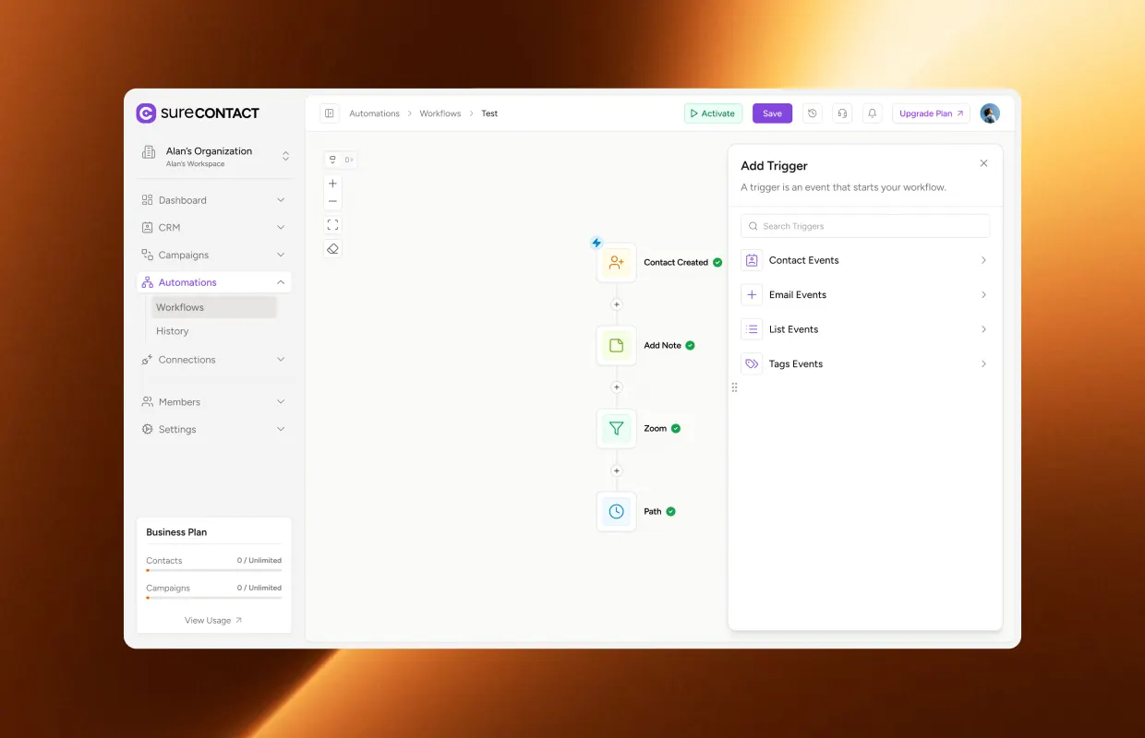The width and height of the screenshot is (1145, 738).
Task: Open Settings in the sidebar
Action: [214, 429]
